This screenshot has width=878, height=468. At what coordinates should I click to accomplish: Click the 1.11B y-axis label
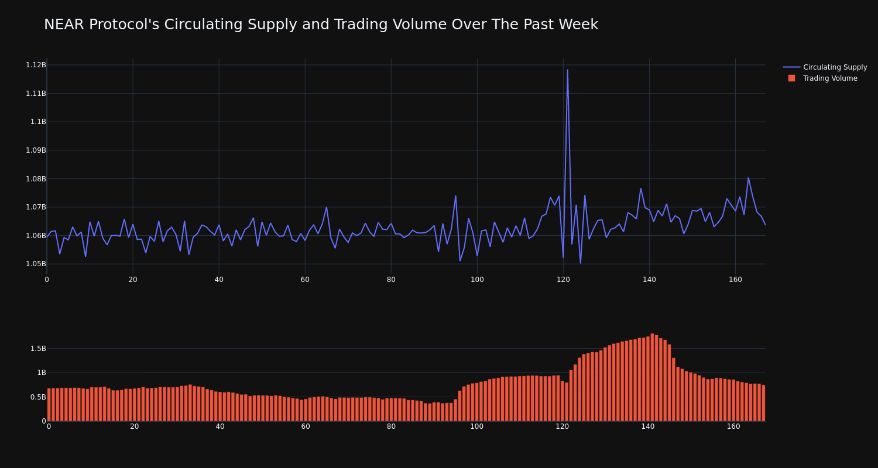[36, 94]
